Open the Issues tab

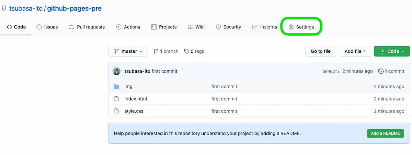(x=47, y=27)
